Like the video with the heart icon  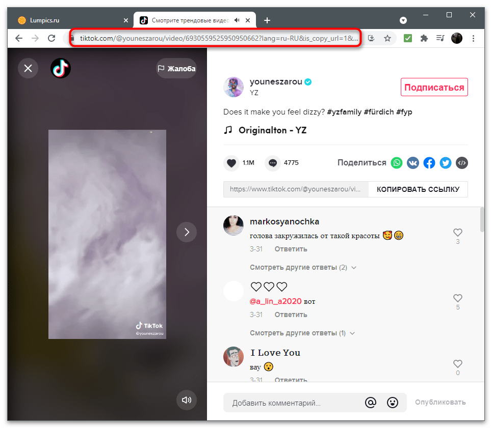click(x=231, y=163)
